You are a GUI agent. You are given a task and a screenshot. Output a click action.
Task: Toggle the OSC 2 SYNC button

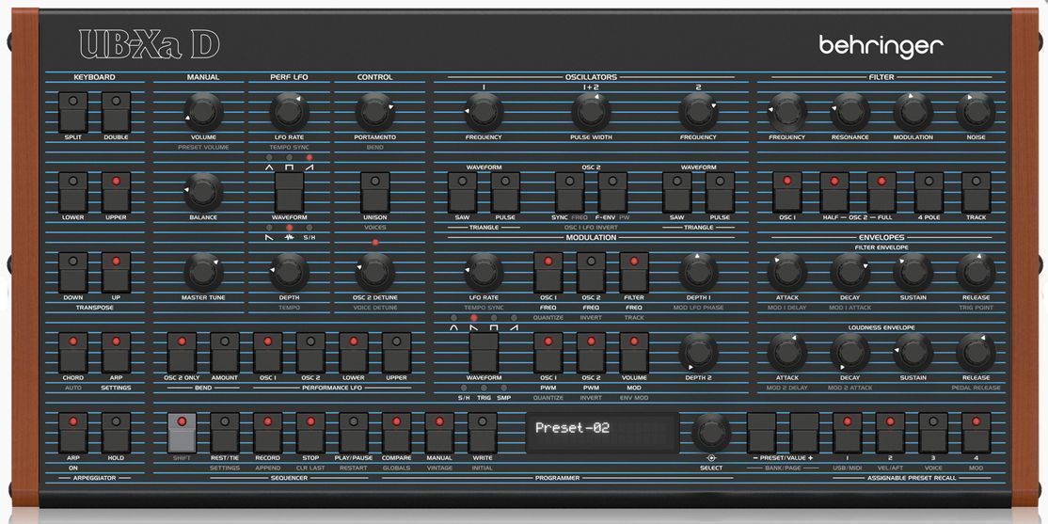[569, 192]
